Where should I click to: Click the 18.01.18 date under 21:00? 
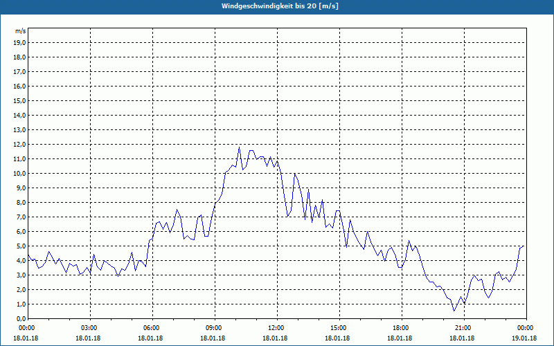pyautogui.click(x=462, y=338)
